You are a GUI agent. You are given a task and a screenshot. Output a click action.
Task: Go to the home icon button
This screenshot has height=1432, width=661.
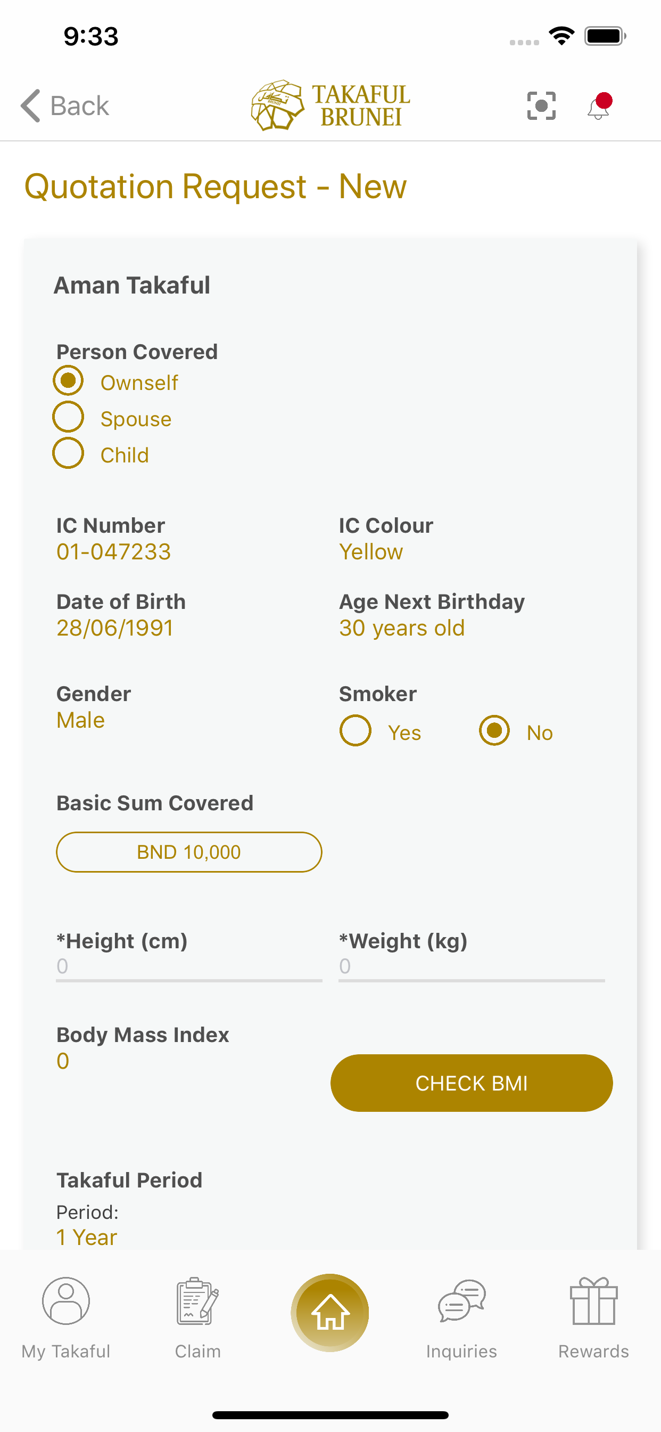(x=330, y=1313)
